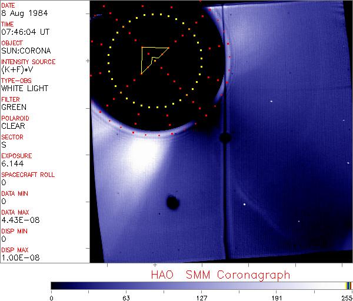Select the date value 8 Aug 1984
The height and width of the screenshot is (301, 353).
coord(24,13)
